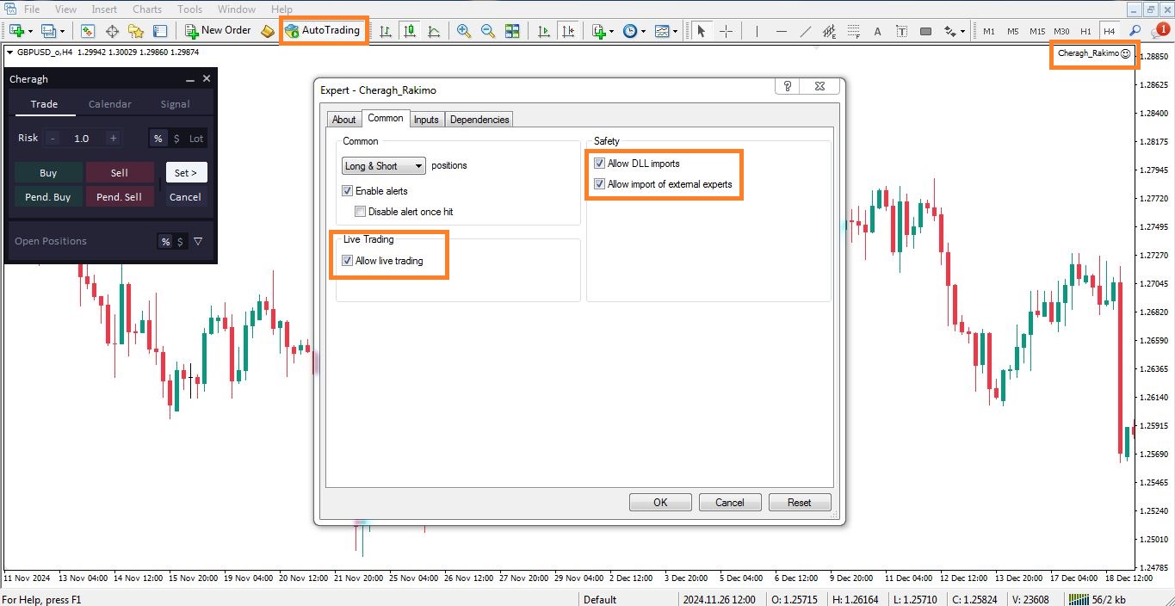
Task: Enable Disable alert once hit option
Action: (361, 212)
